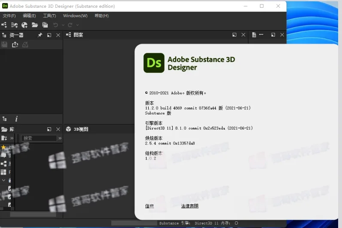Expand the undo history dropdown arrow
The image size is (342, 228).
tap(63, 25)
